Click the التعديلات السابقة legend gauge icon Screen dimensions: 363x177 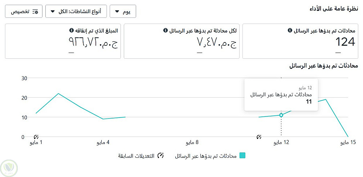(x=160, y=156)
